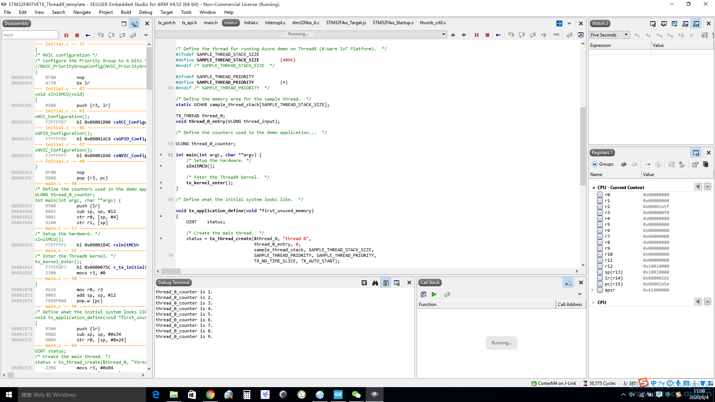The height and width of the screenshot is (402, 715).
Task: Click the red X icon beside CPU - Current Context
Action: (708, 187)
